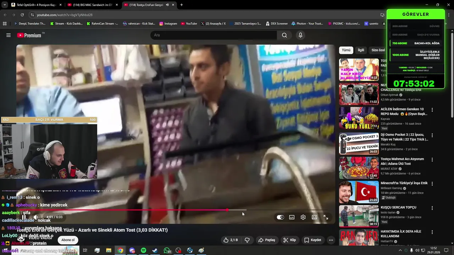Screen dimensions: 454x255
Task: Open Kayraix REPO Modu video thumbnail
Action: click(359, 118)
